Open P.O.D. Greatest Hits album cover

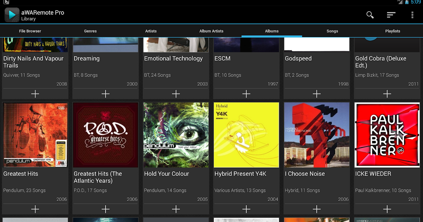coord(105,135)
